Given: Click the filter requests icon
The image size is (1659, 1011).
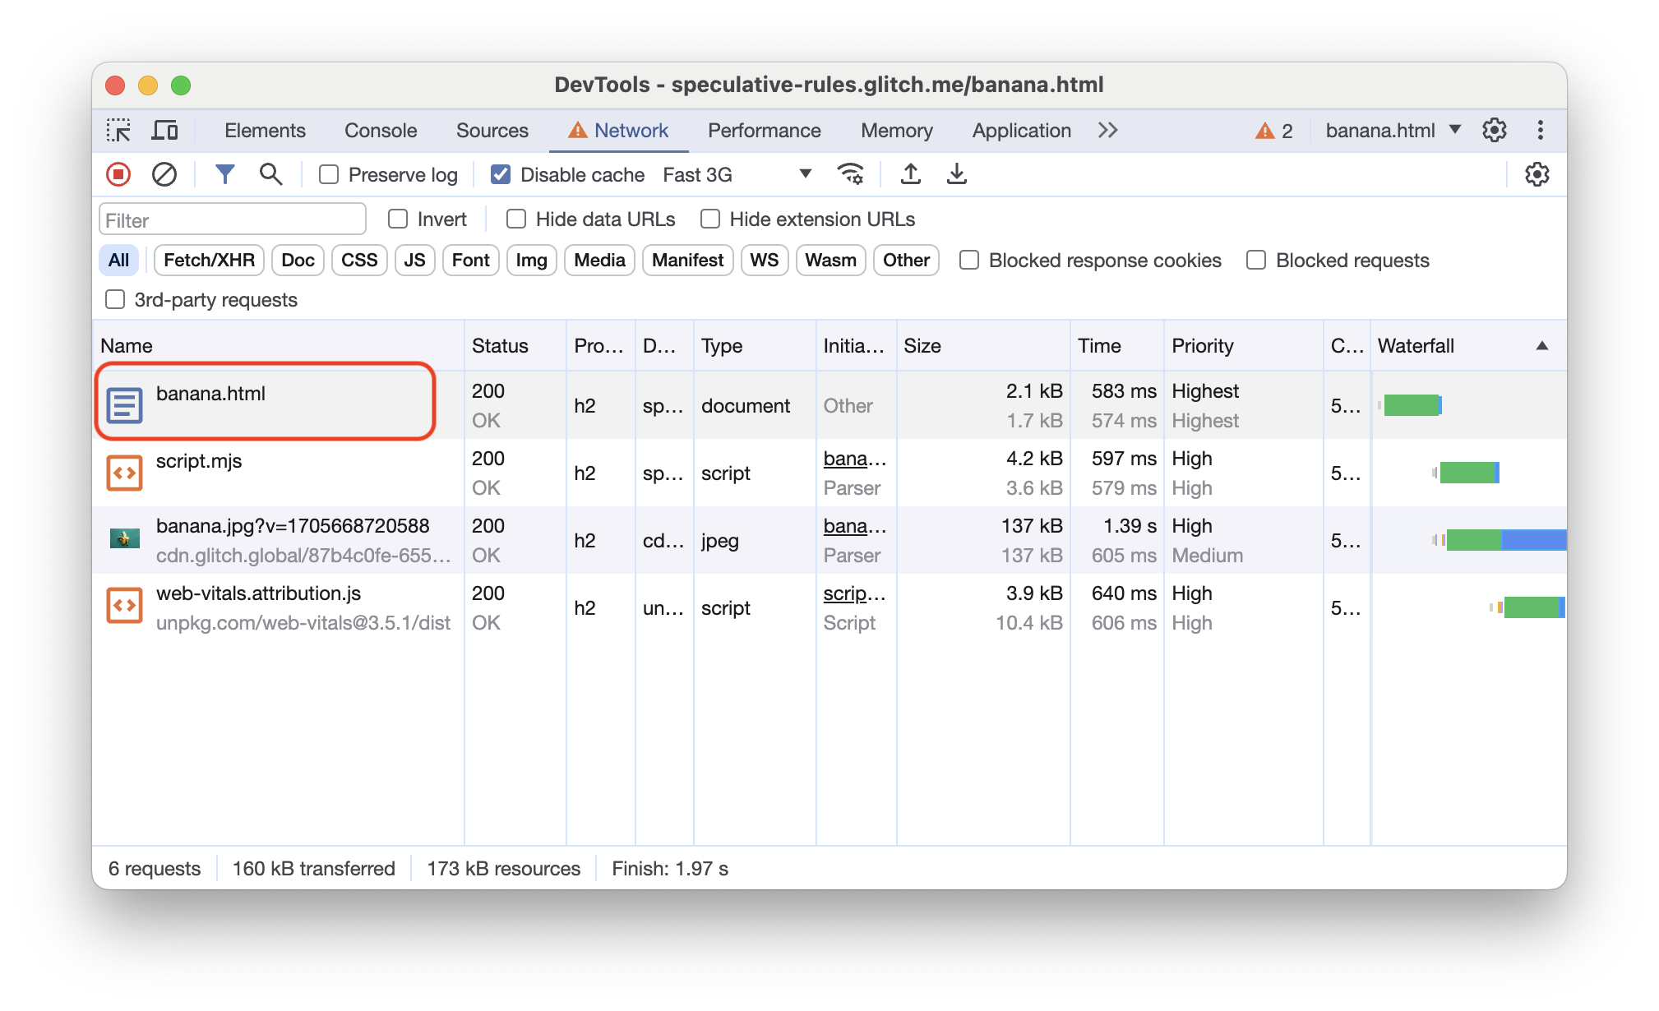Looking at the screenshot, I should (x=225, y=174).
